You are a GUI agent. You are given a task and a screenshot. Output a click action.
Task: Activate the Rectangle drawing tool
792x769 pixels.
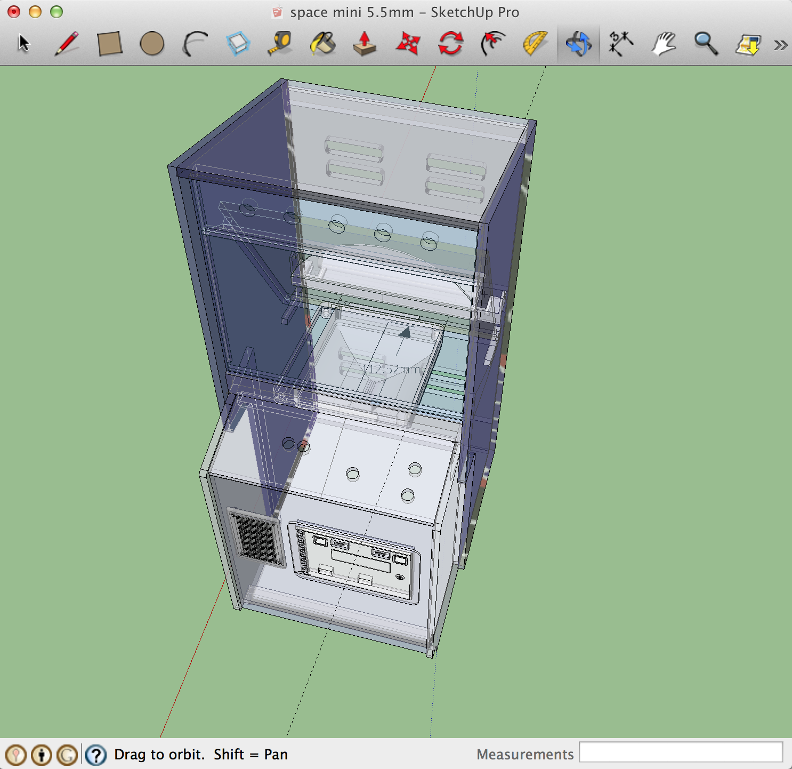tap(110, 44)
